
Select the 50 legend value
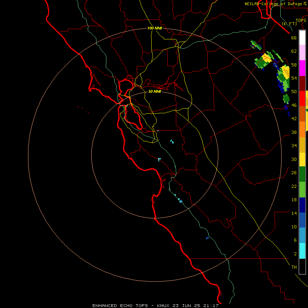[x=294, y=92]
